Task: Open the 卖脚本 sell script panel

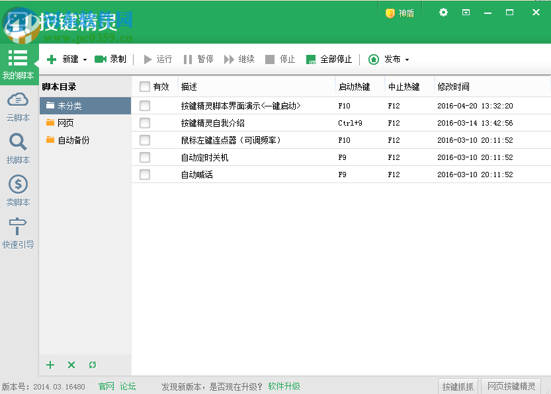Action: point(18,190)
